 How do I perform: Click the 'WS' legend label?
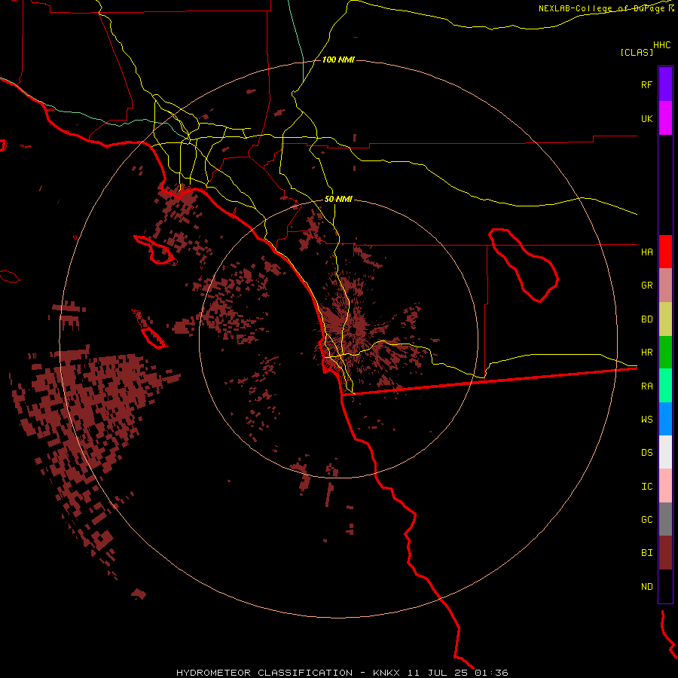646,419
